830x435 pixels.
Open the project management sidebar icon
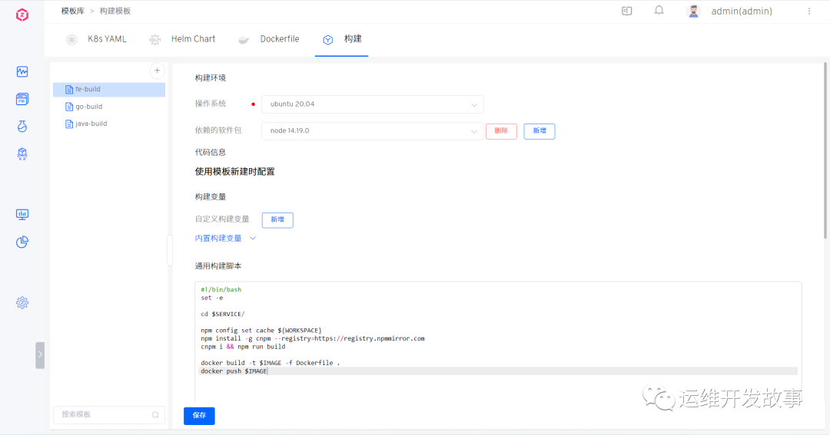[22, 99]
